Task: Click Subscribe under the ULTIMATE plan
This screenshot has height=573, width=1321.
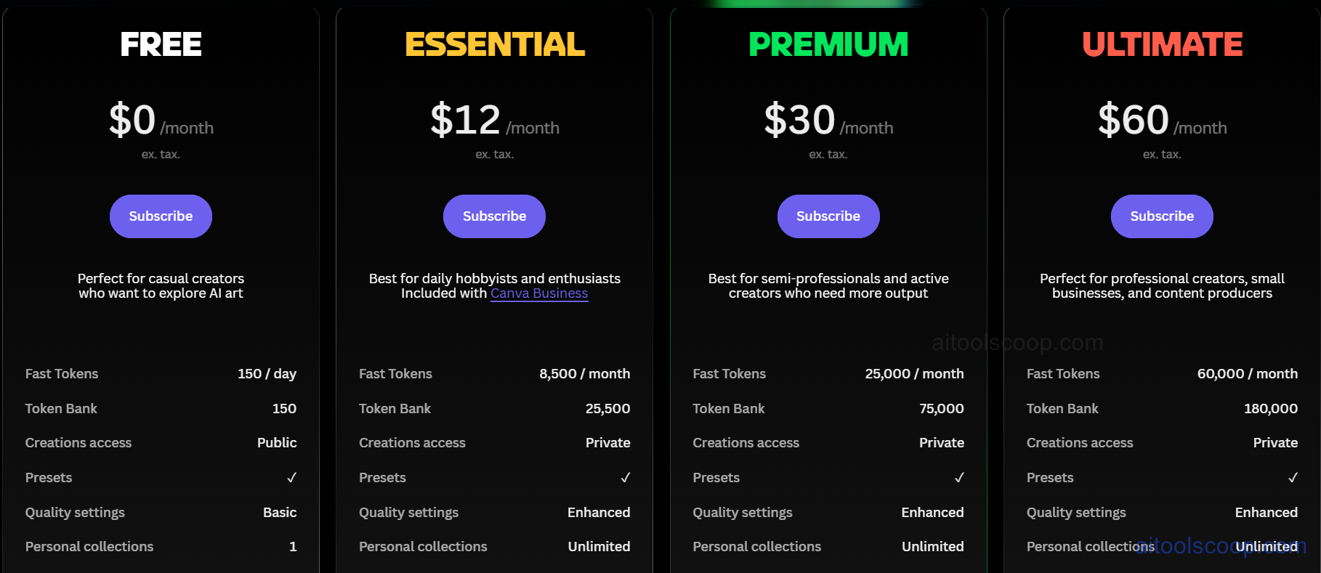Action: (x=1161, y=216)
